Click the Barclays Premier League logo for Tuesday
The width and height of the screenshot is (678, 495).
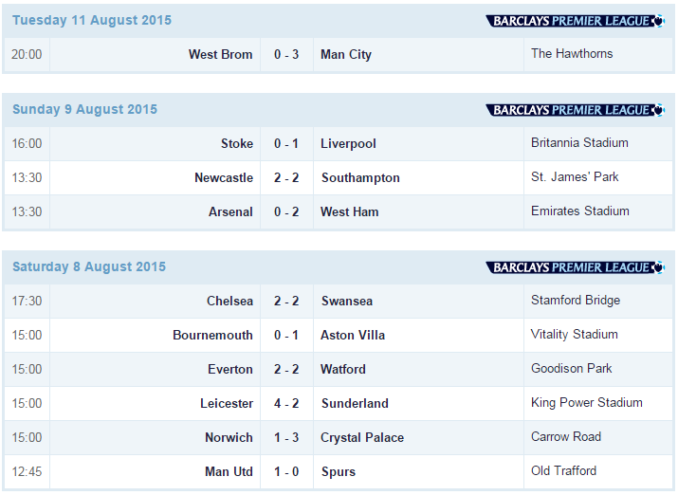(x=575, y=21)
